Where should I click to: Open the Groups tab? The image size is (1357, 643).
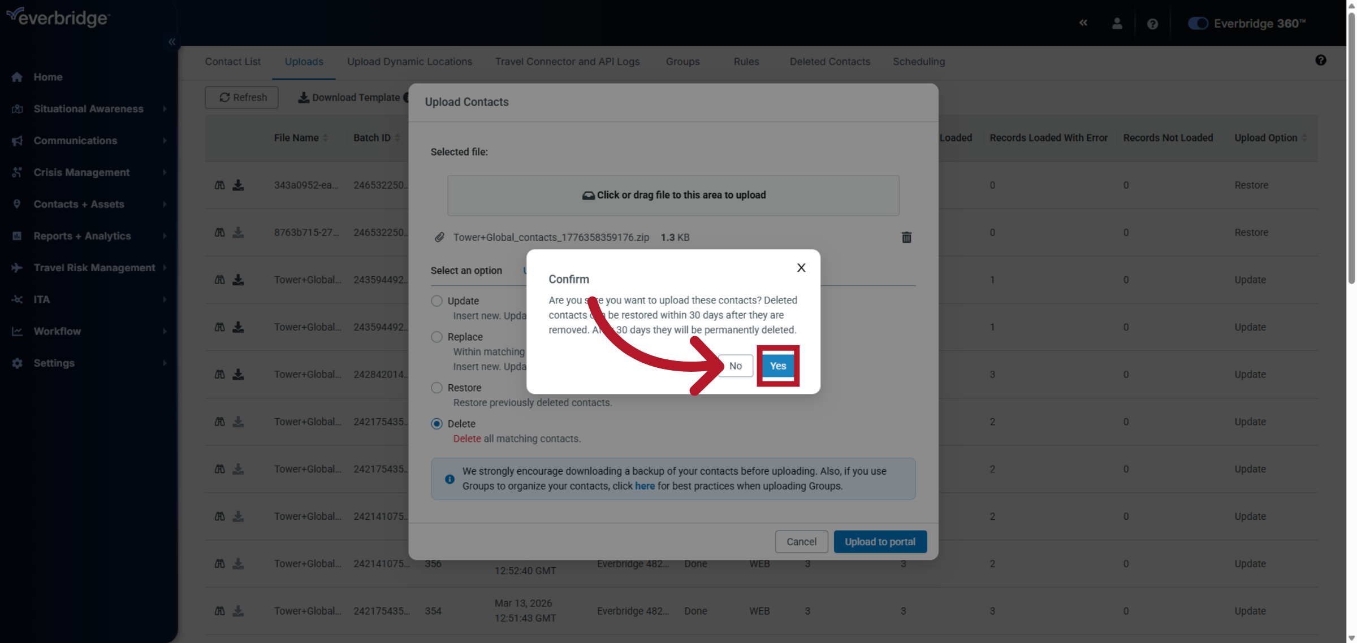(682, 62)
